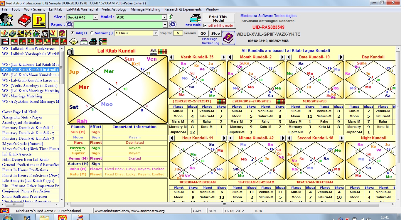The image size is (411, 220).
Task: Advance Minute Kundali with right arrow
Action: click(x=283, y=138)
